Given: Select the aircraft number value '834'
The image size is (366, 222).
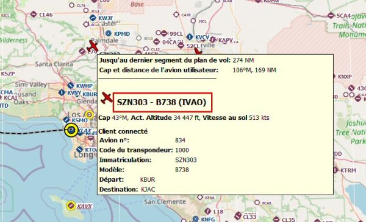Looking at the screenshot, I should coord(180,140).
